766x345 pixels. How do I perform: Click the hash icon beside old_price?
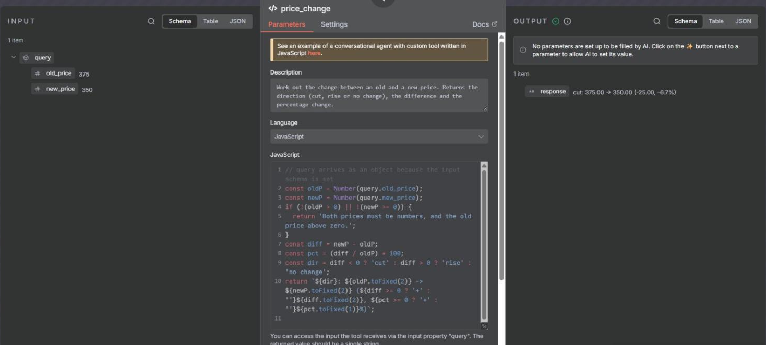click(x=38, y=73)
